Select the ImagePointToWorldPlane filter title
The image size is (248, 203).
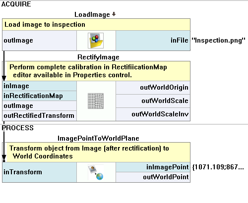[x=98, y=138]
